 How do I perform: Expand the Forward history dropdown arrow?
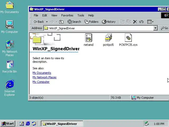click(57, 22)
